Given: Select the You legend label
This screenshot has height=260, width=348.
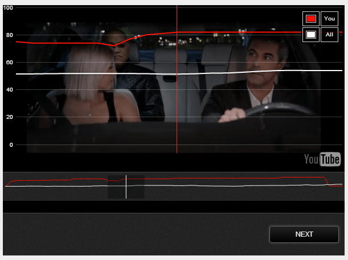Looking at the screenshot, I should (x=329, y=19).
